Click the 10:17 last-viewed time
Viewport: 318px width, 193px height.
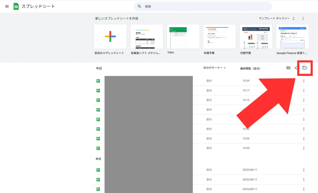point(246,90)
